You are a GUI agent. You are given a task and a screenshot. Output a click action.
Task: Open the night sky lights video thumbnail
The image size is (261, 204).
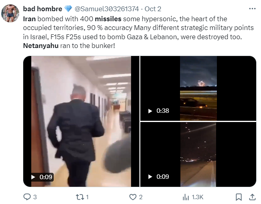point(198,154)
